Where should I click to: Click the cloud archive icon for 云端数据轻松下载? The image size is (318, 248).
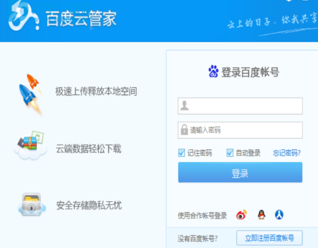pos(30,145)
